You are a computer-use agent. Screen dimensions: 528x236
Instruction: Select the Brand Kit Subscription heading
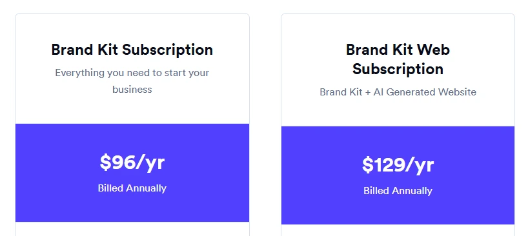[132, 50]
